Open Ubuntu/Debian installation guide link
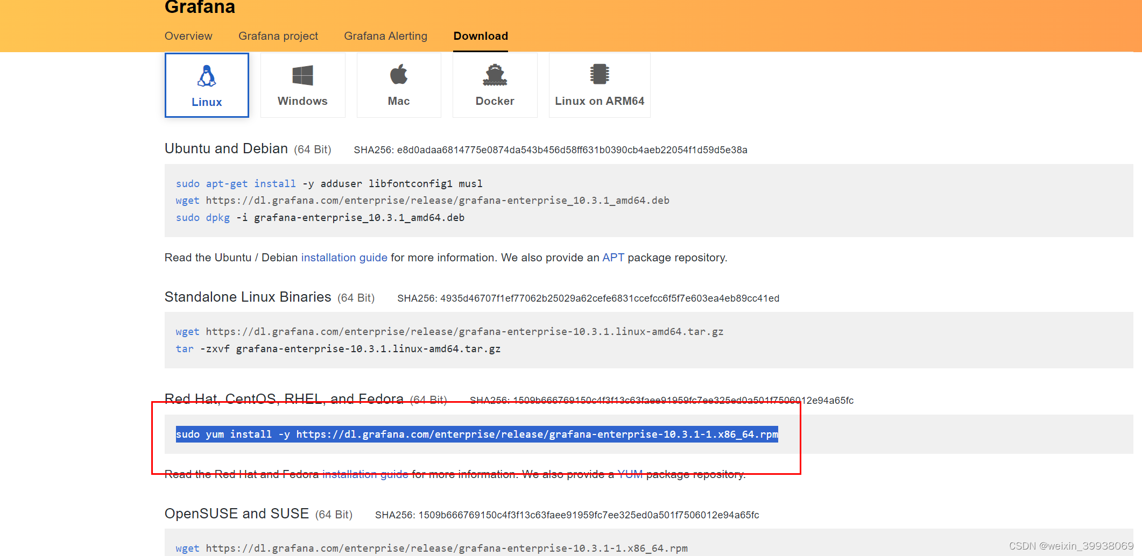 (x=344, y=258)
